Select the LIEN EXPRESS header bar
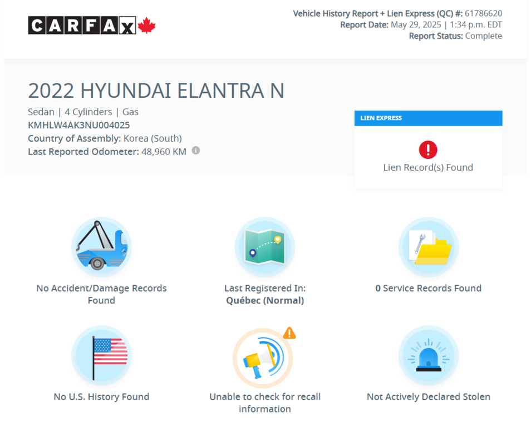 coord(429,118)
